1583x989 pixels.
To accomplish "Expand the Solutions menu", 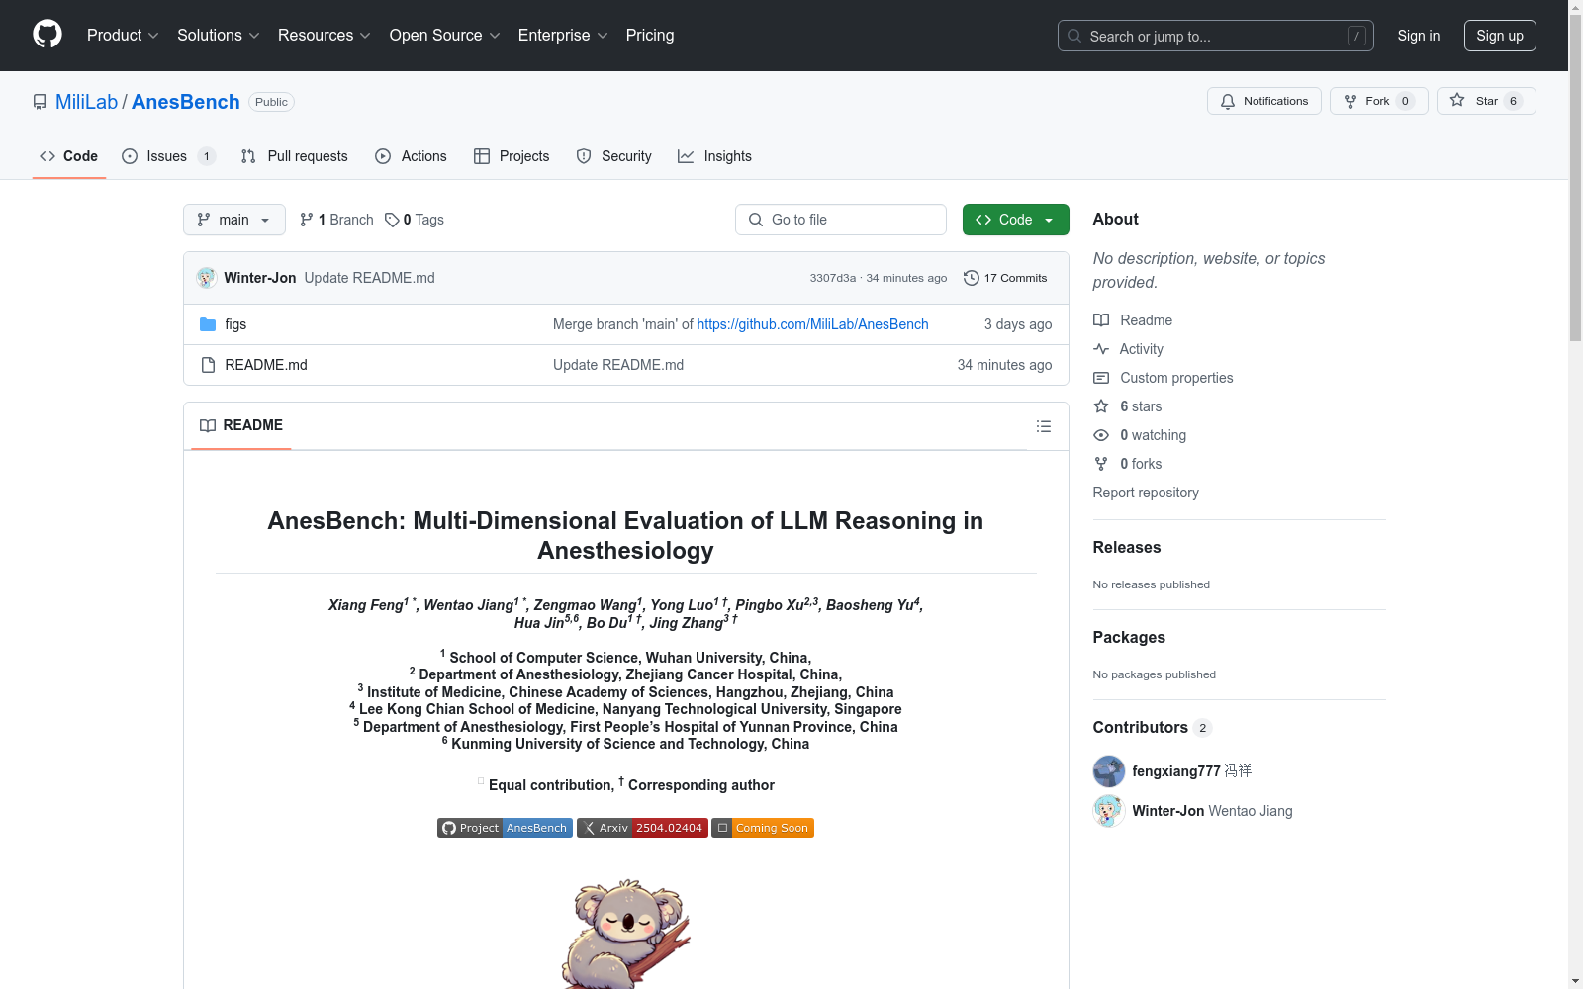I will click(x=219, y=36).
